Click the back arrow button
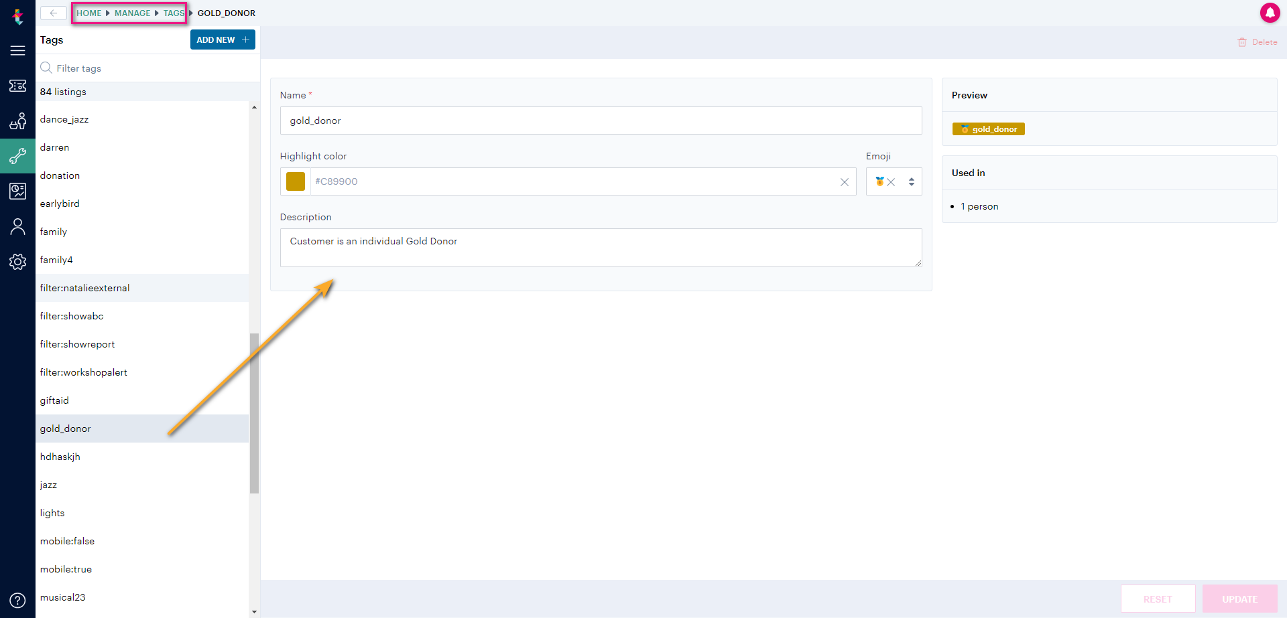Image resolution: width=1287 pixels, height=618 pixels. tap(54, 13)
